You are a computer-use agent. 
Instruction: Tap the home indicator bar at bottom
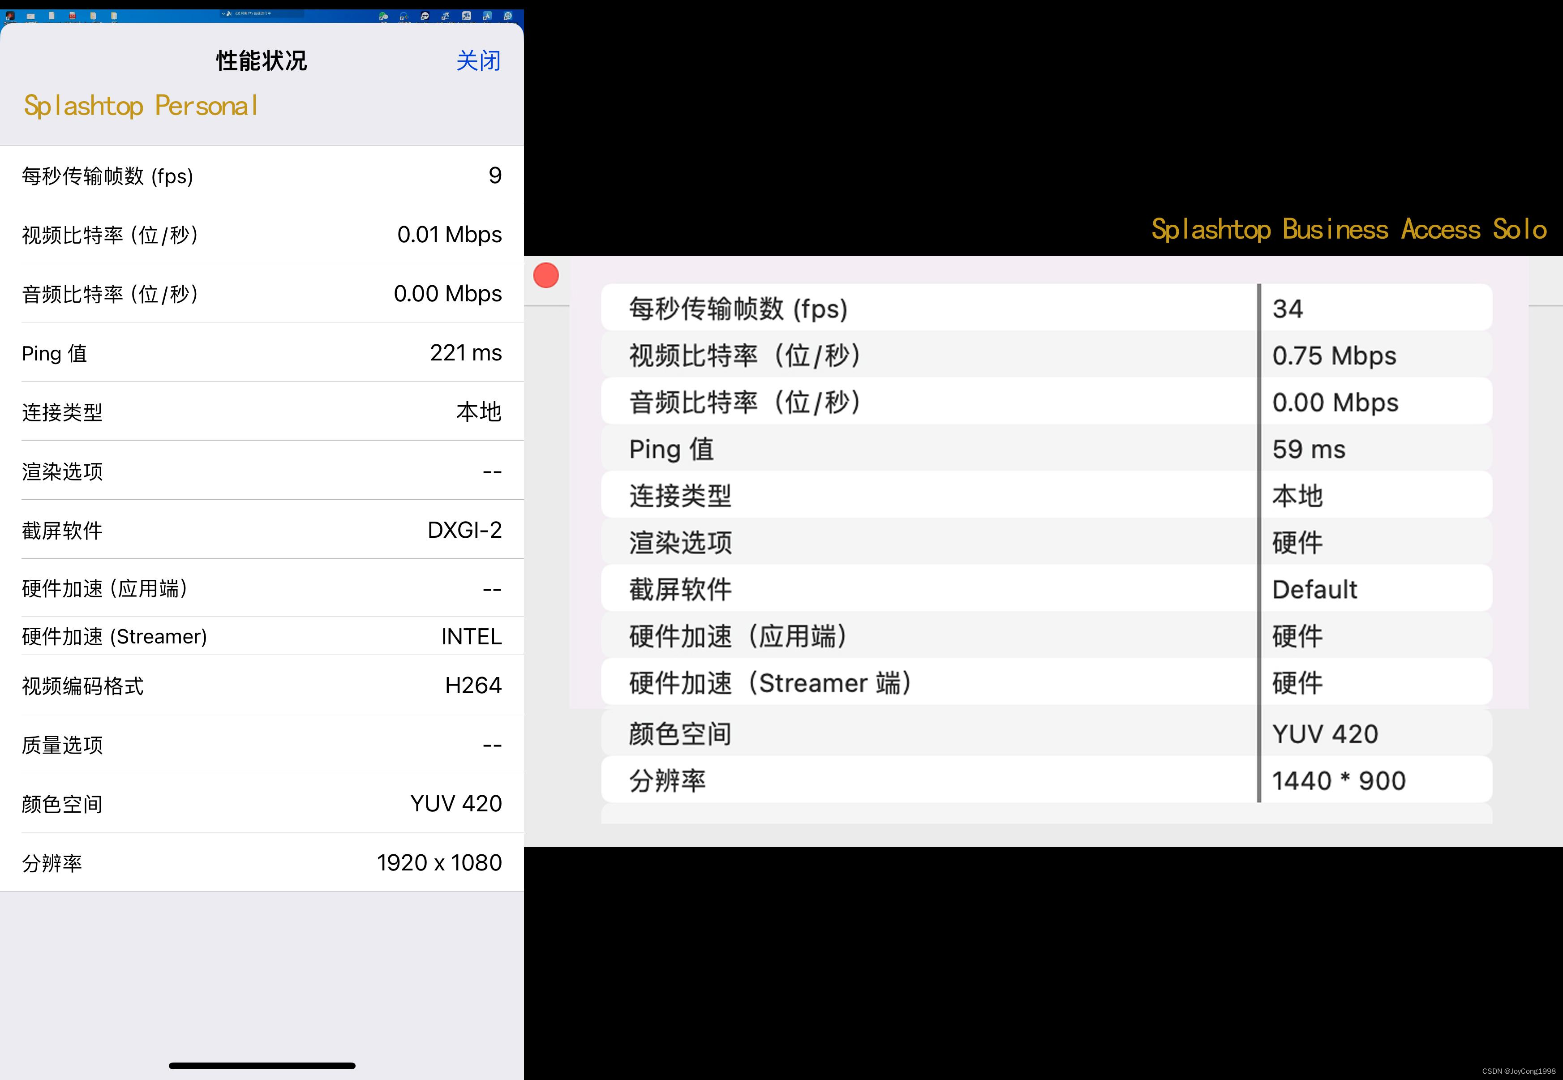point(262,1066)
